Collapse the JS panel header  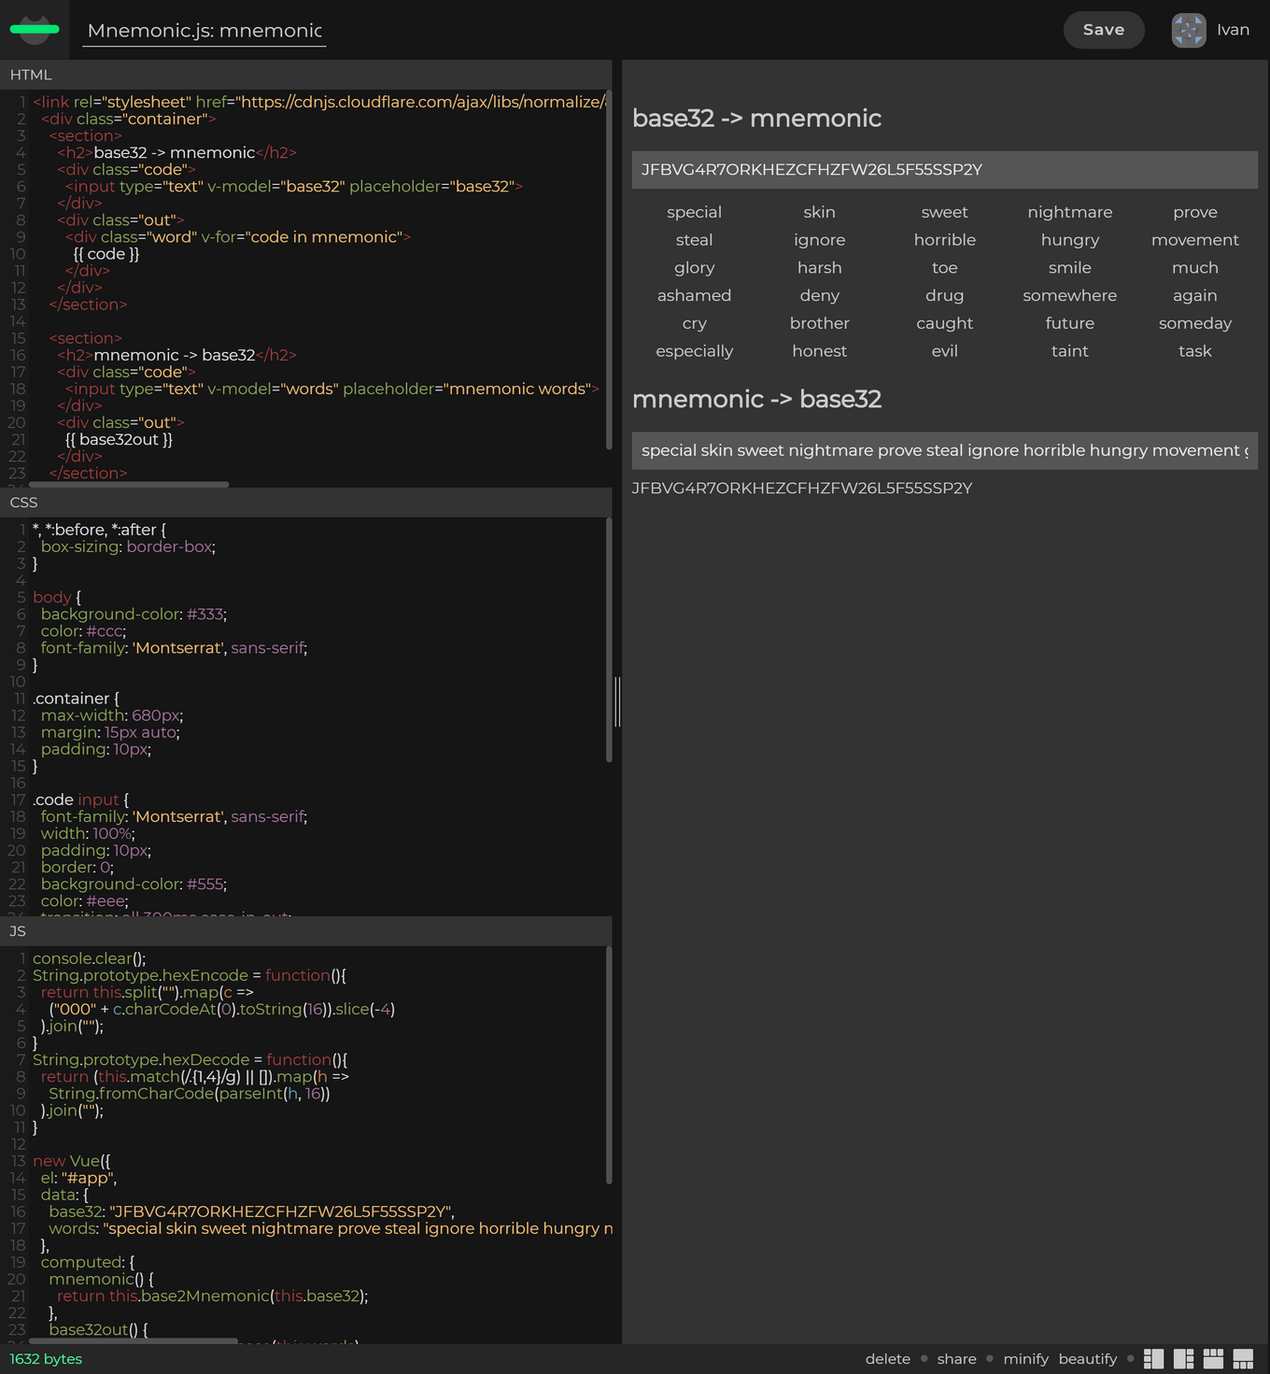[x=305, y=931]
